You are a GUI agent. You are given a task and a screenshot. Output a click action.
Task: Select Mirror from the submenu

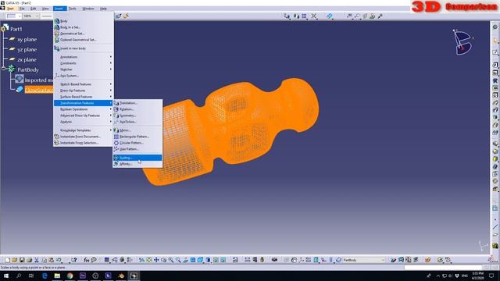[x=137, y=130]
